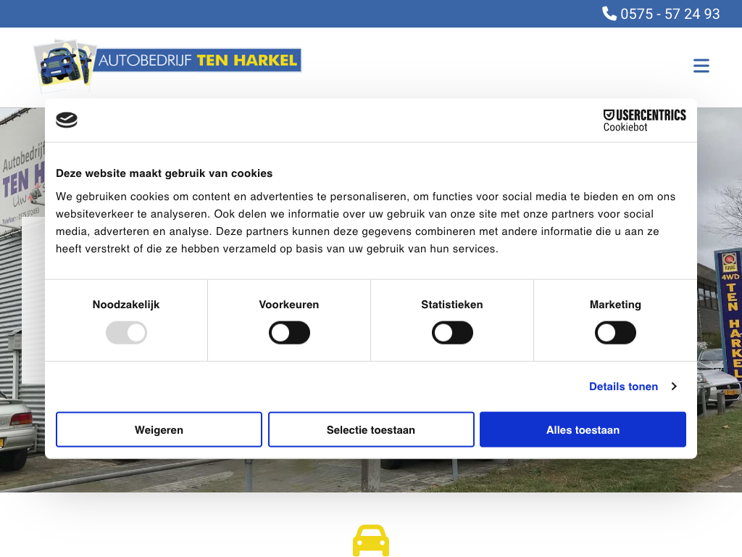
Task: Click the yellow car icon below banner
Action: pyautogui.click(x=371, y=540)
